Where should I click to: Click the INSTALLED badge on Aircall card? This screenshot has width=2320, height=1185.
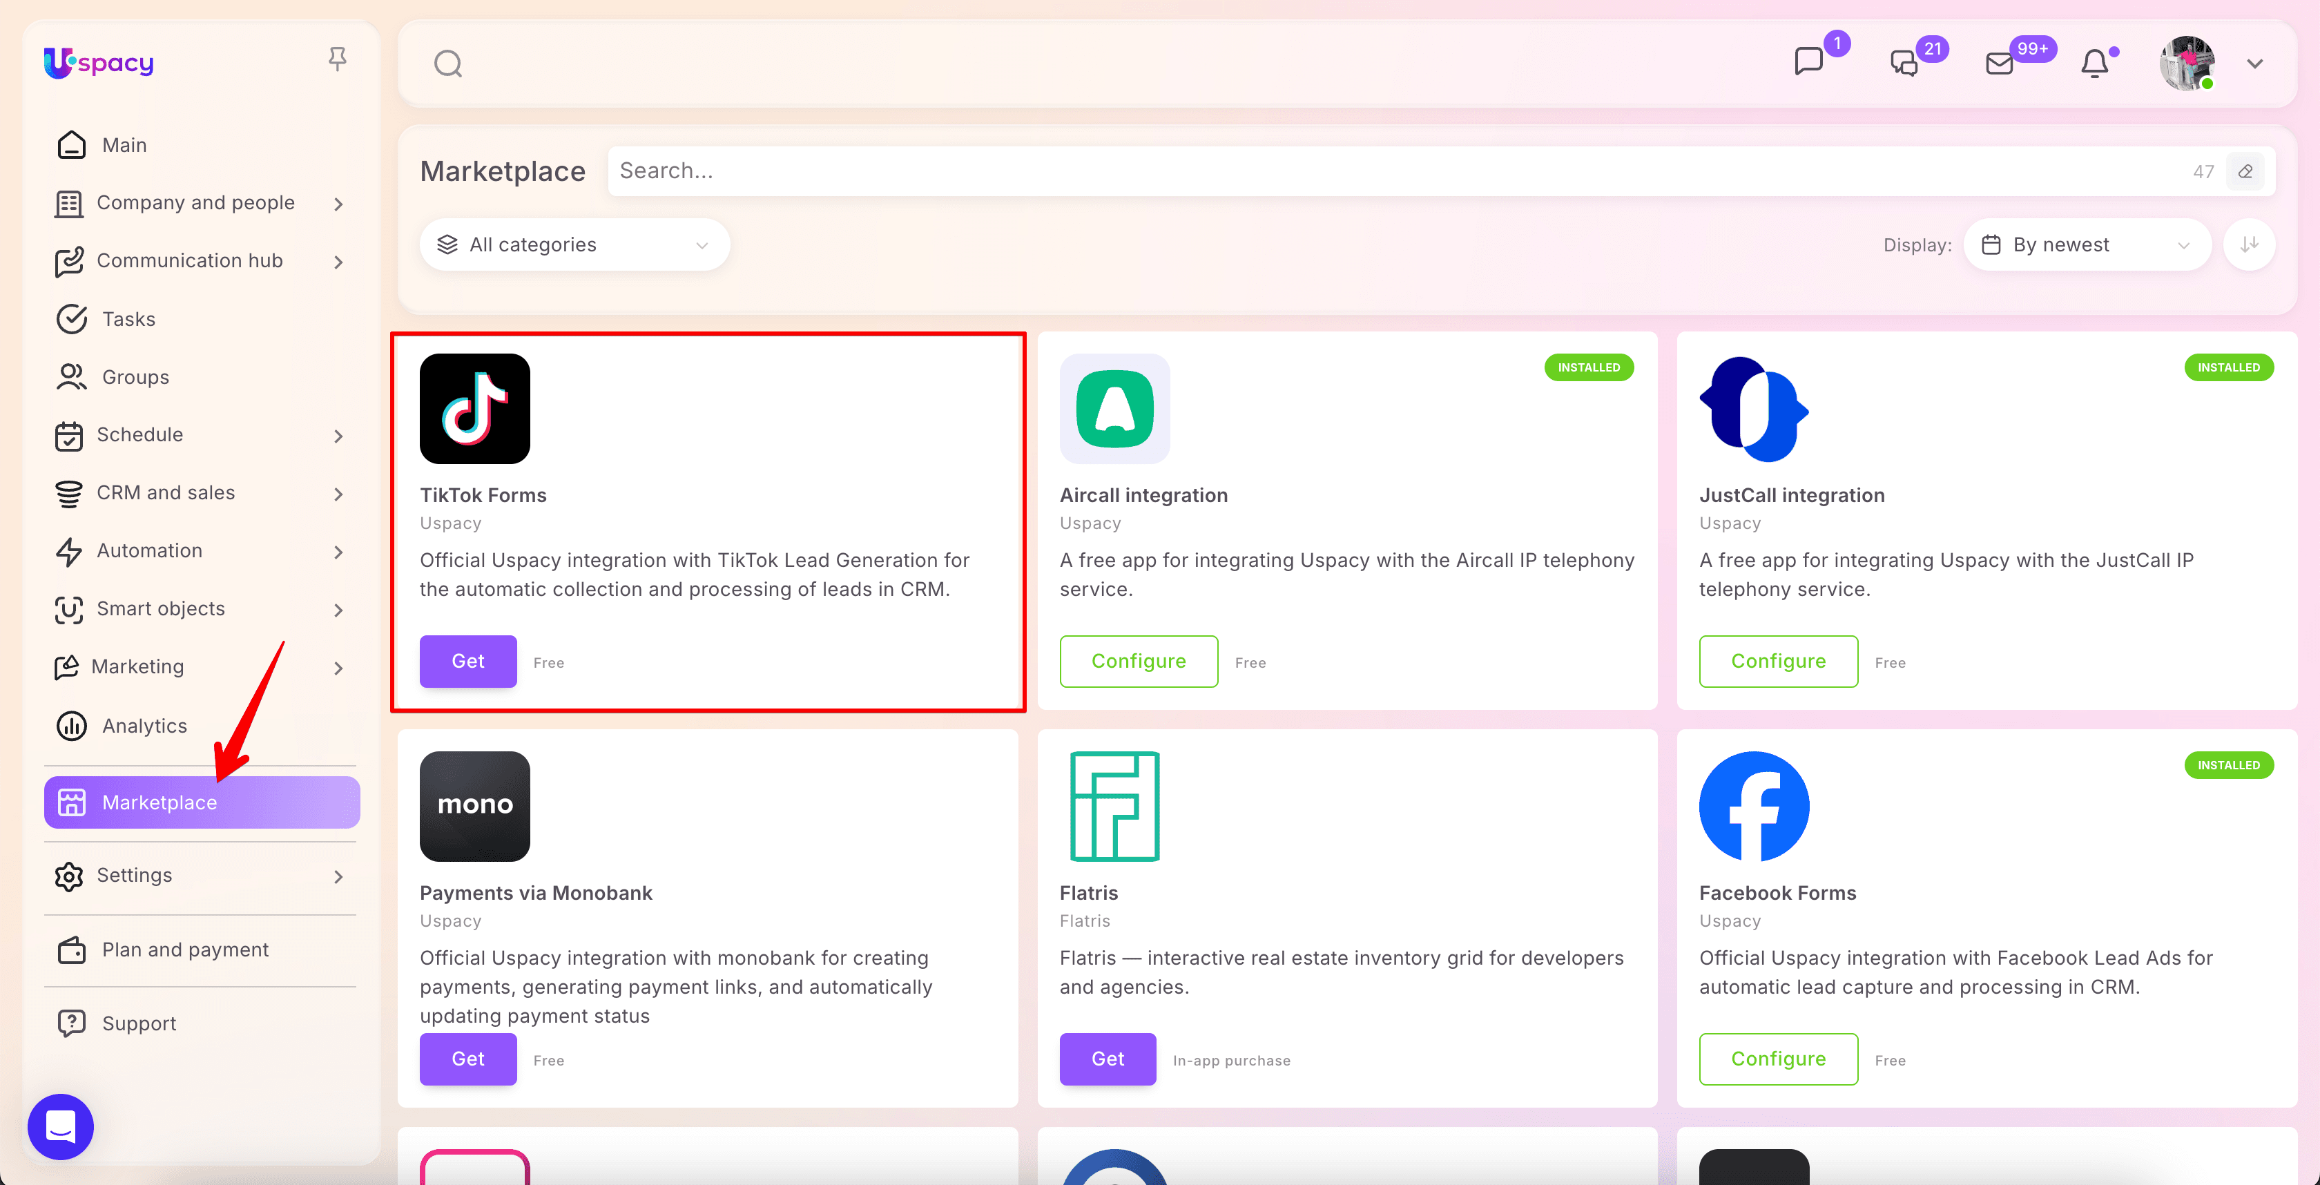[1589, 367]
